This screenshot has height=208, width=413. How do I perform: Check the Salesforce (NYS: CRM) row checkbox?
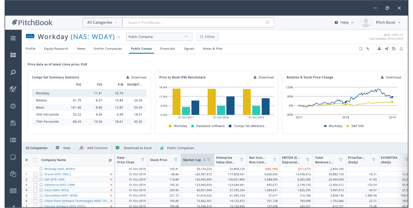point(35,185)
